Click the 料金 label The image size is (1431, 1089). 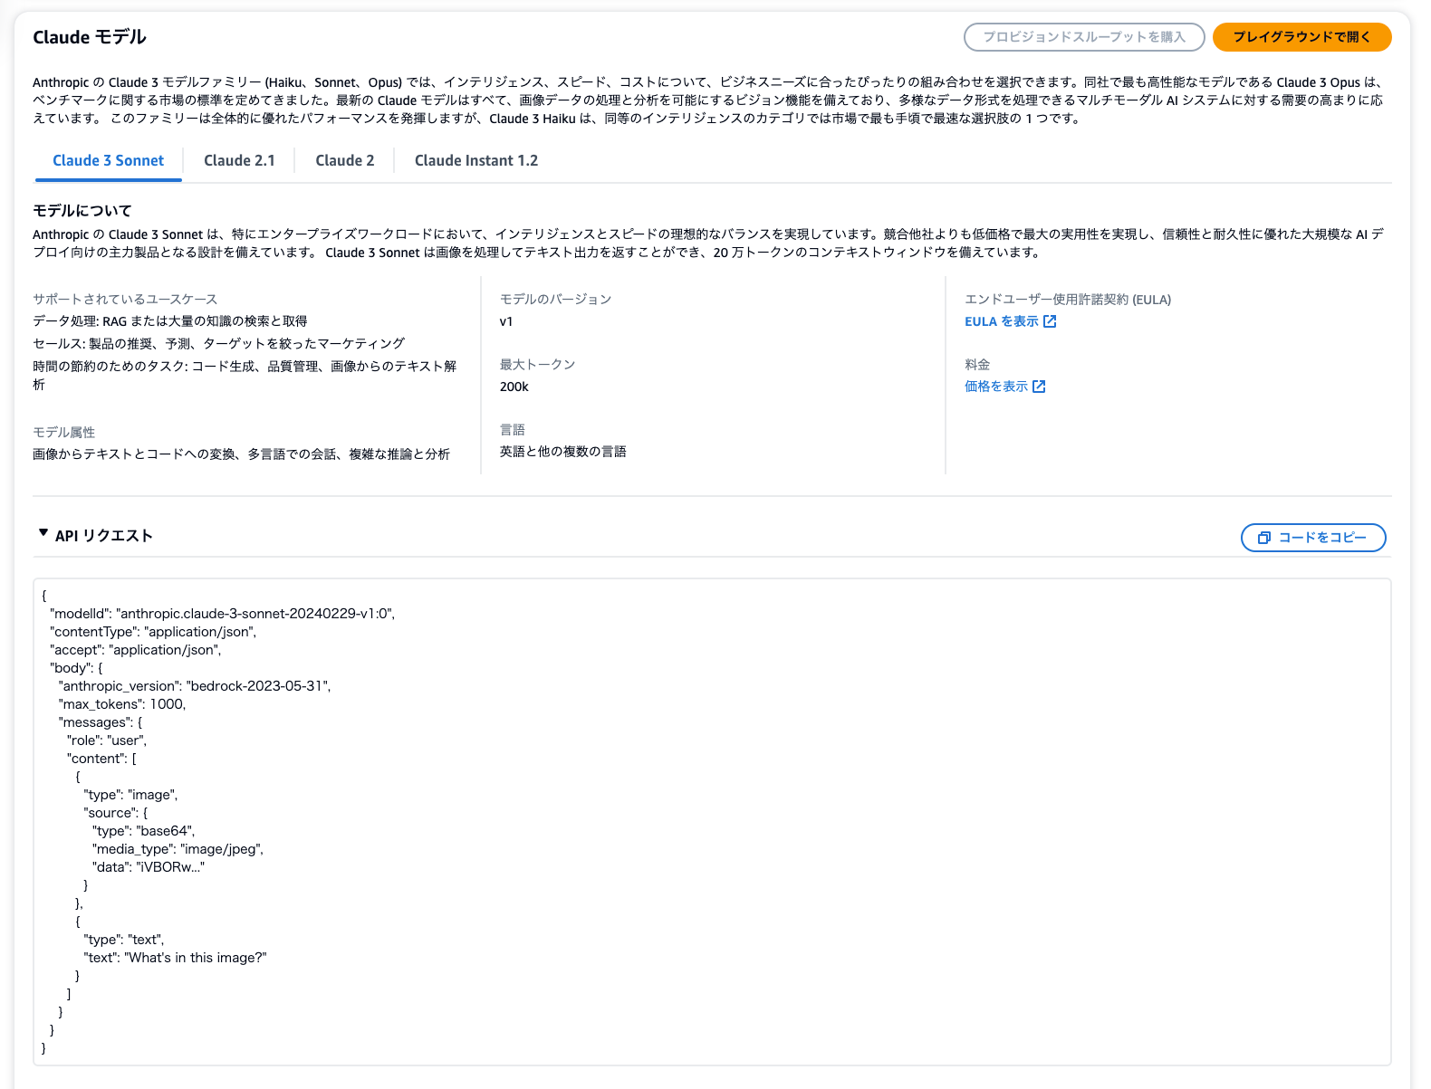click(977, 364)
